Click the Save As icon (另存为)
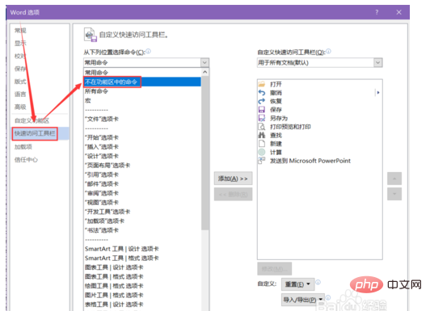This screenshot has height=311, width=430. (262, 118)
